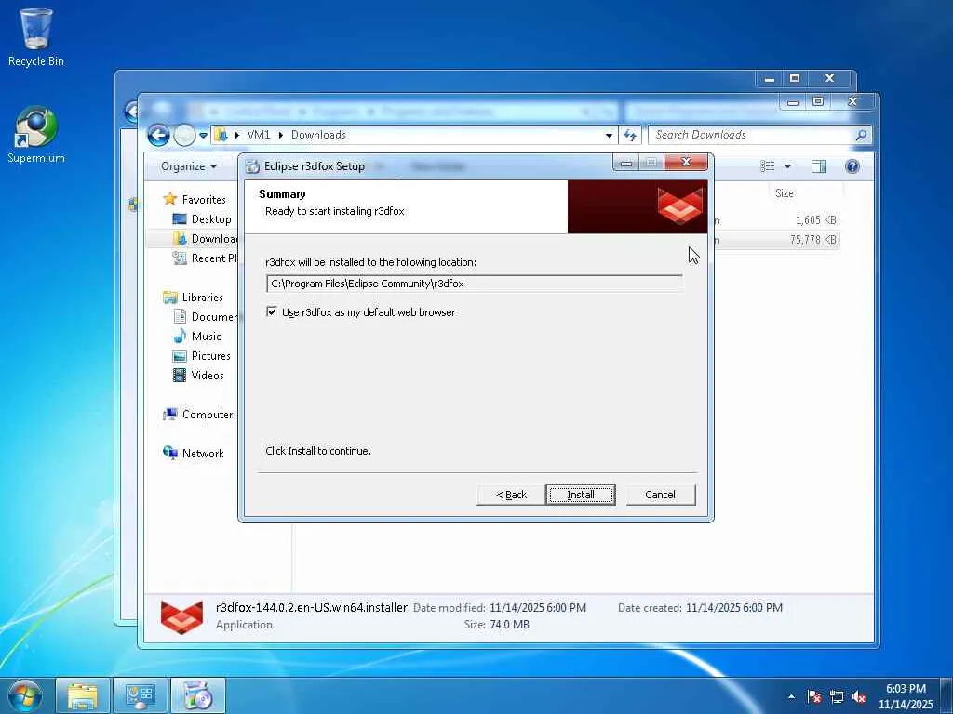Change view with the view icon

pos(768,166)
